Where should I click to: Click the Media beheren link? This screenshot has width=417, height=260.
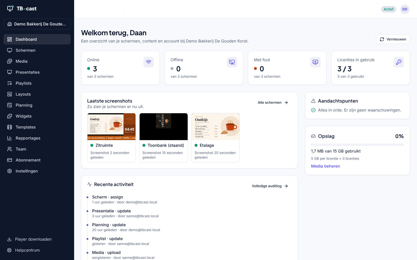325,166
